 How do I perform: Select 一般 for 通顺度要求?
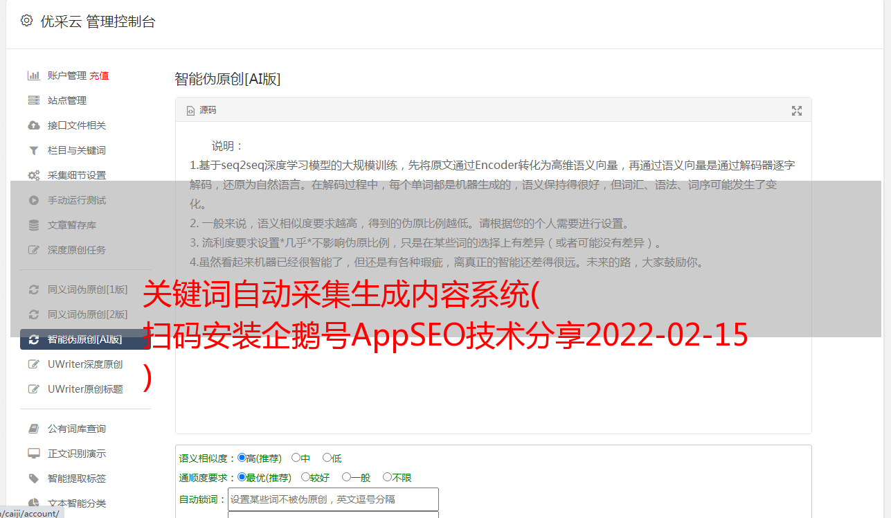tap(346, 477)
